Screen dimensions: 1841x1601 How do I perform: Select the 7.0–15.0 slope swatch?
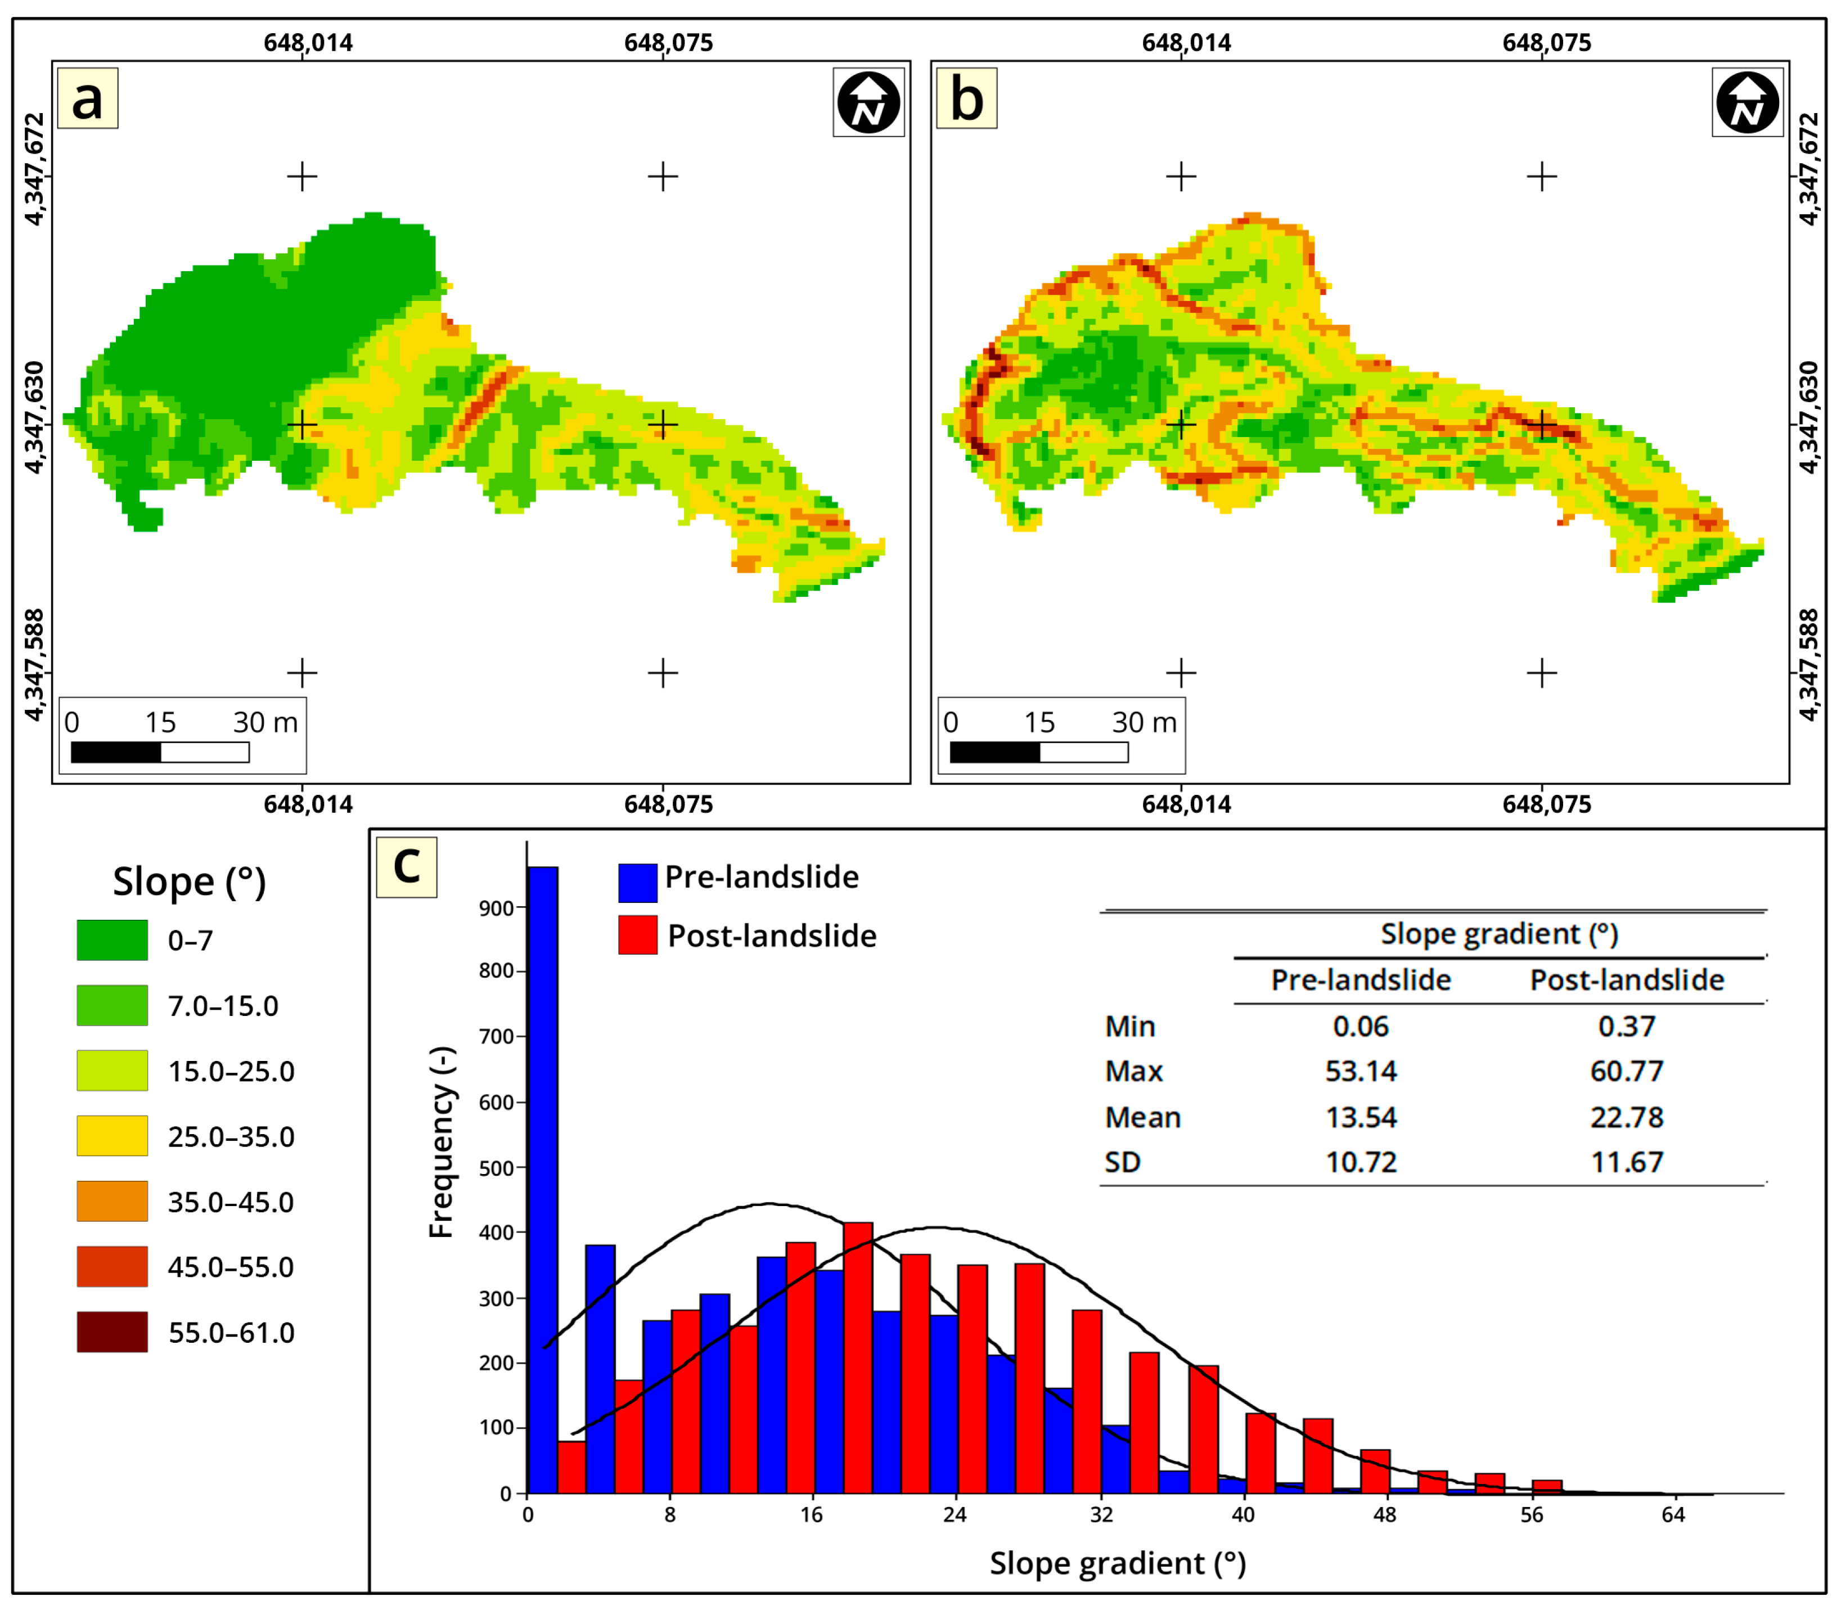[112, 1005]
